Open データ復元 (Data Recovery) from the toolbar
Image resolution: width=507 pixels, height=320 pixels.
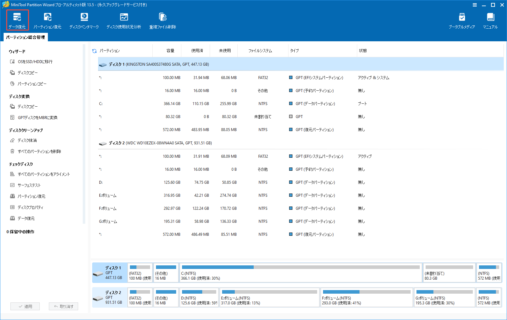pos(17,20)
